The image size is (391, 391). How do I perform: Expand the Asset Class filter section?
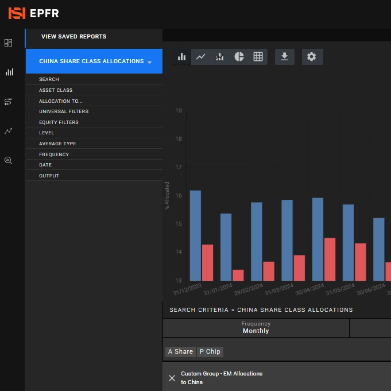coord(56,90)
